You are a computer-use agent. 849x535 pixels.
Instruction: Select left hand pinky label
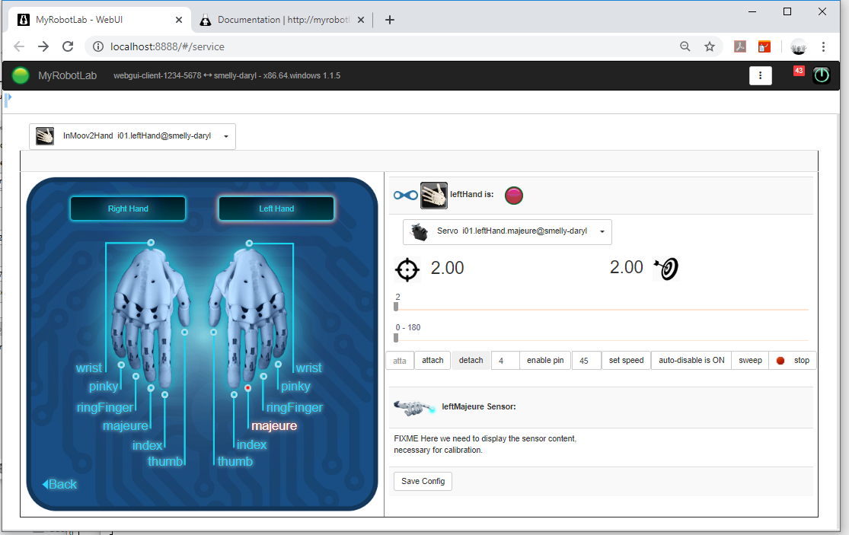(x=295, y=387)
